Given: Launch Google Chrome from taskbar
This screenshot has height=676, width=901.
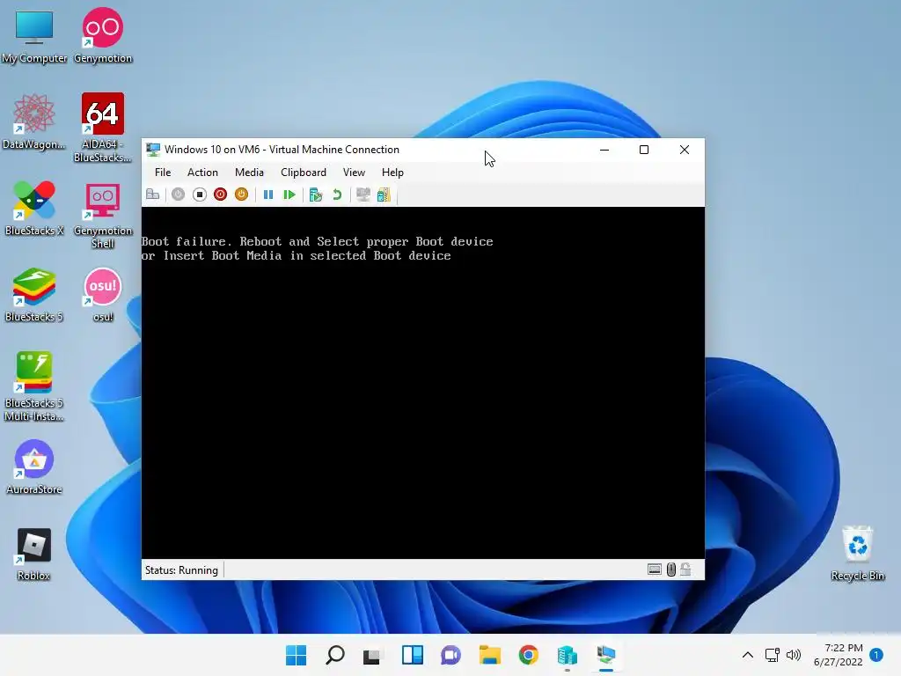Looking at the screenshot, I should [x=528, y=655].
